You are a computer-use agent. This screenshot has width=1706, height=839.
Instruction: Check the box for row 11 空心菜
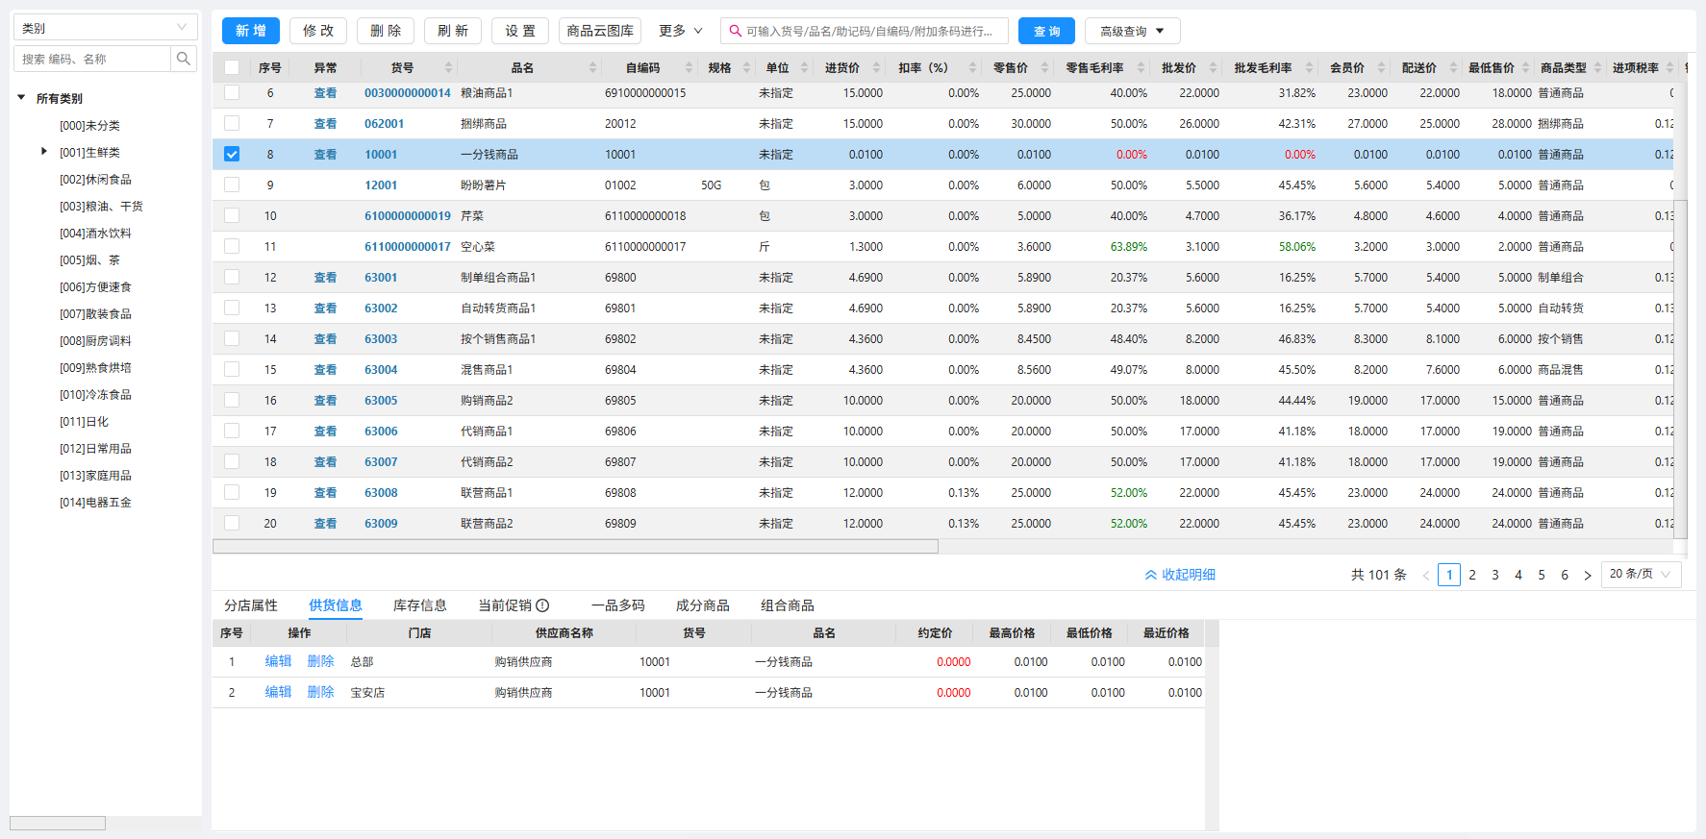click(x=232, y=246)
